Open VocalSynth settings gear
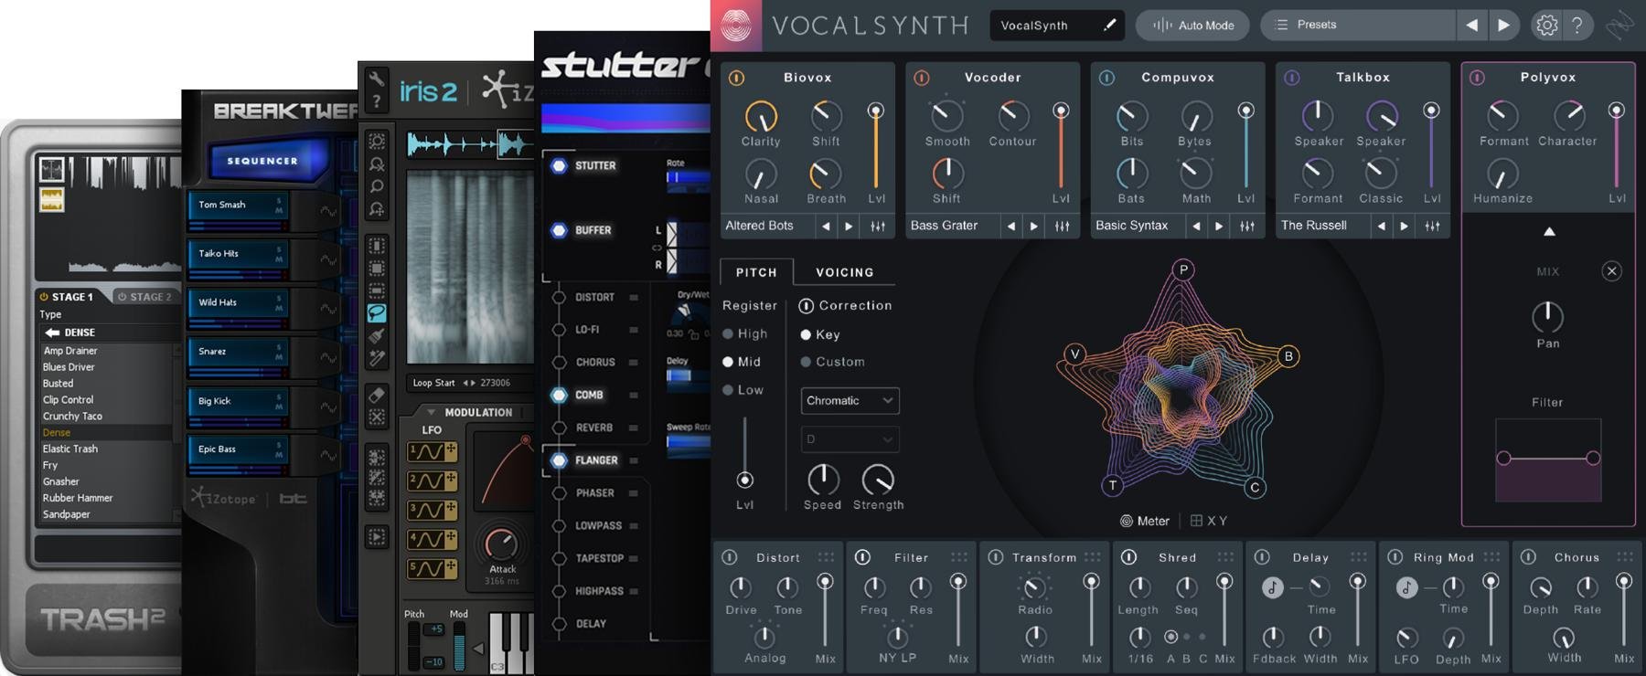Image resolution: width=1646 pixels, height=676 pixels. [x=1546, y=26]
